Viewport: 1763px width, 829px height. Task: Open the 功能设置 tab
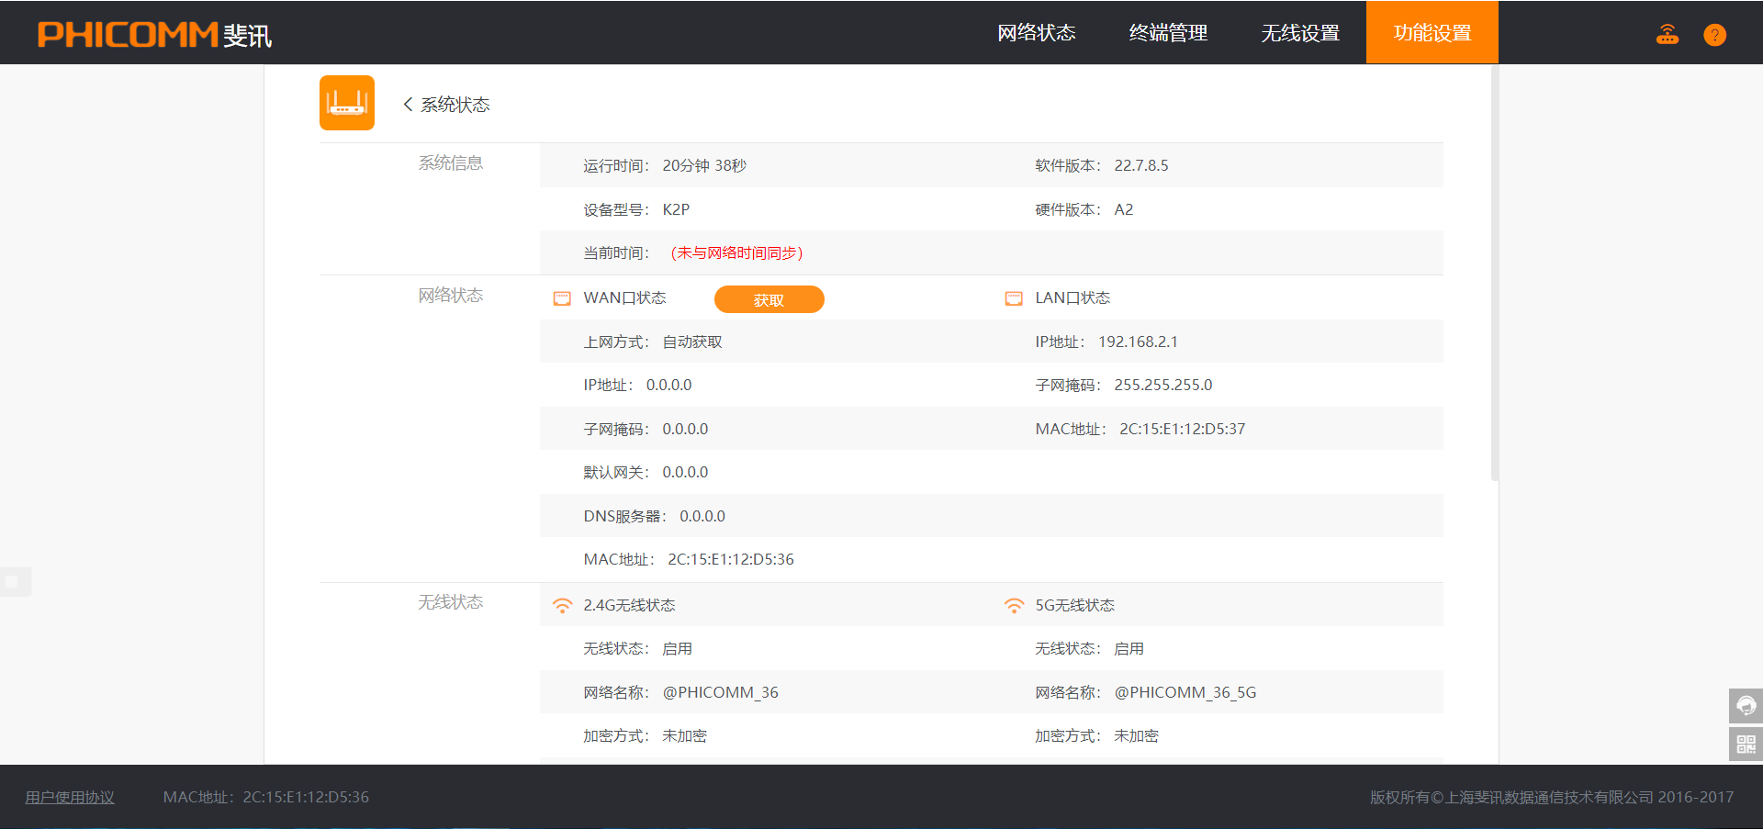(x=1432, y=33)
